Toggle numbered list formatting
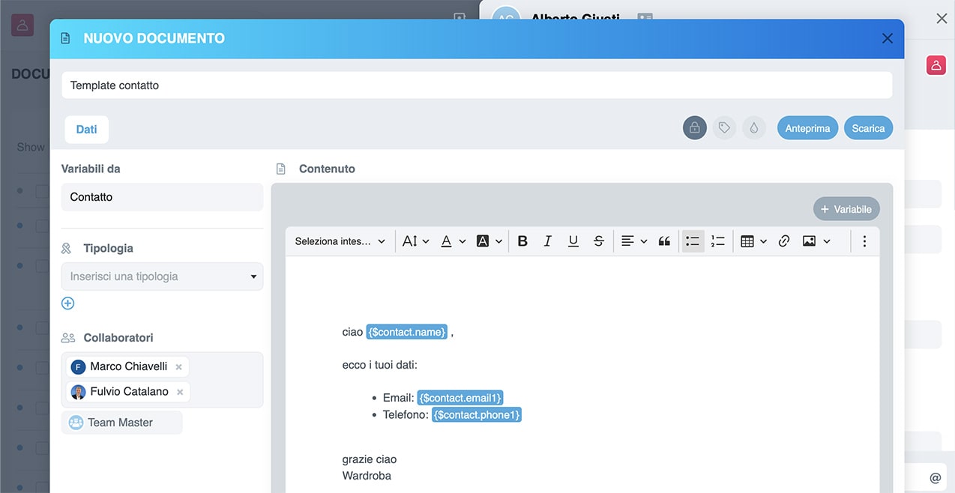Image resolution: width=955 pixels, height=493 pixels. click(x=718, y=241)
